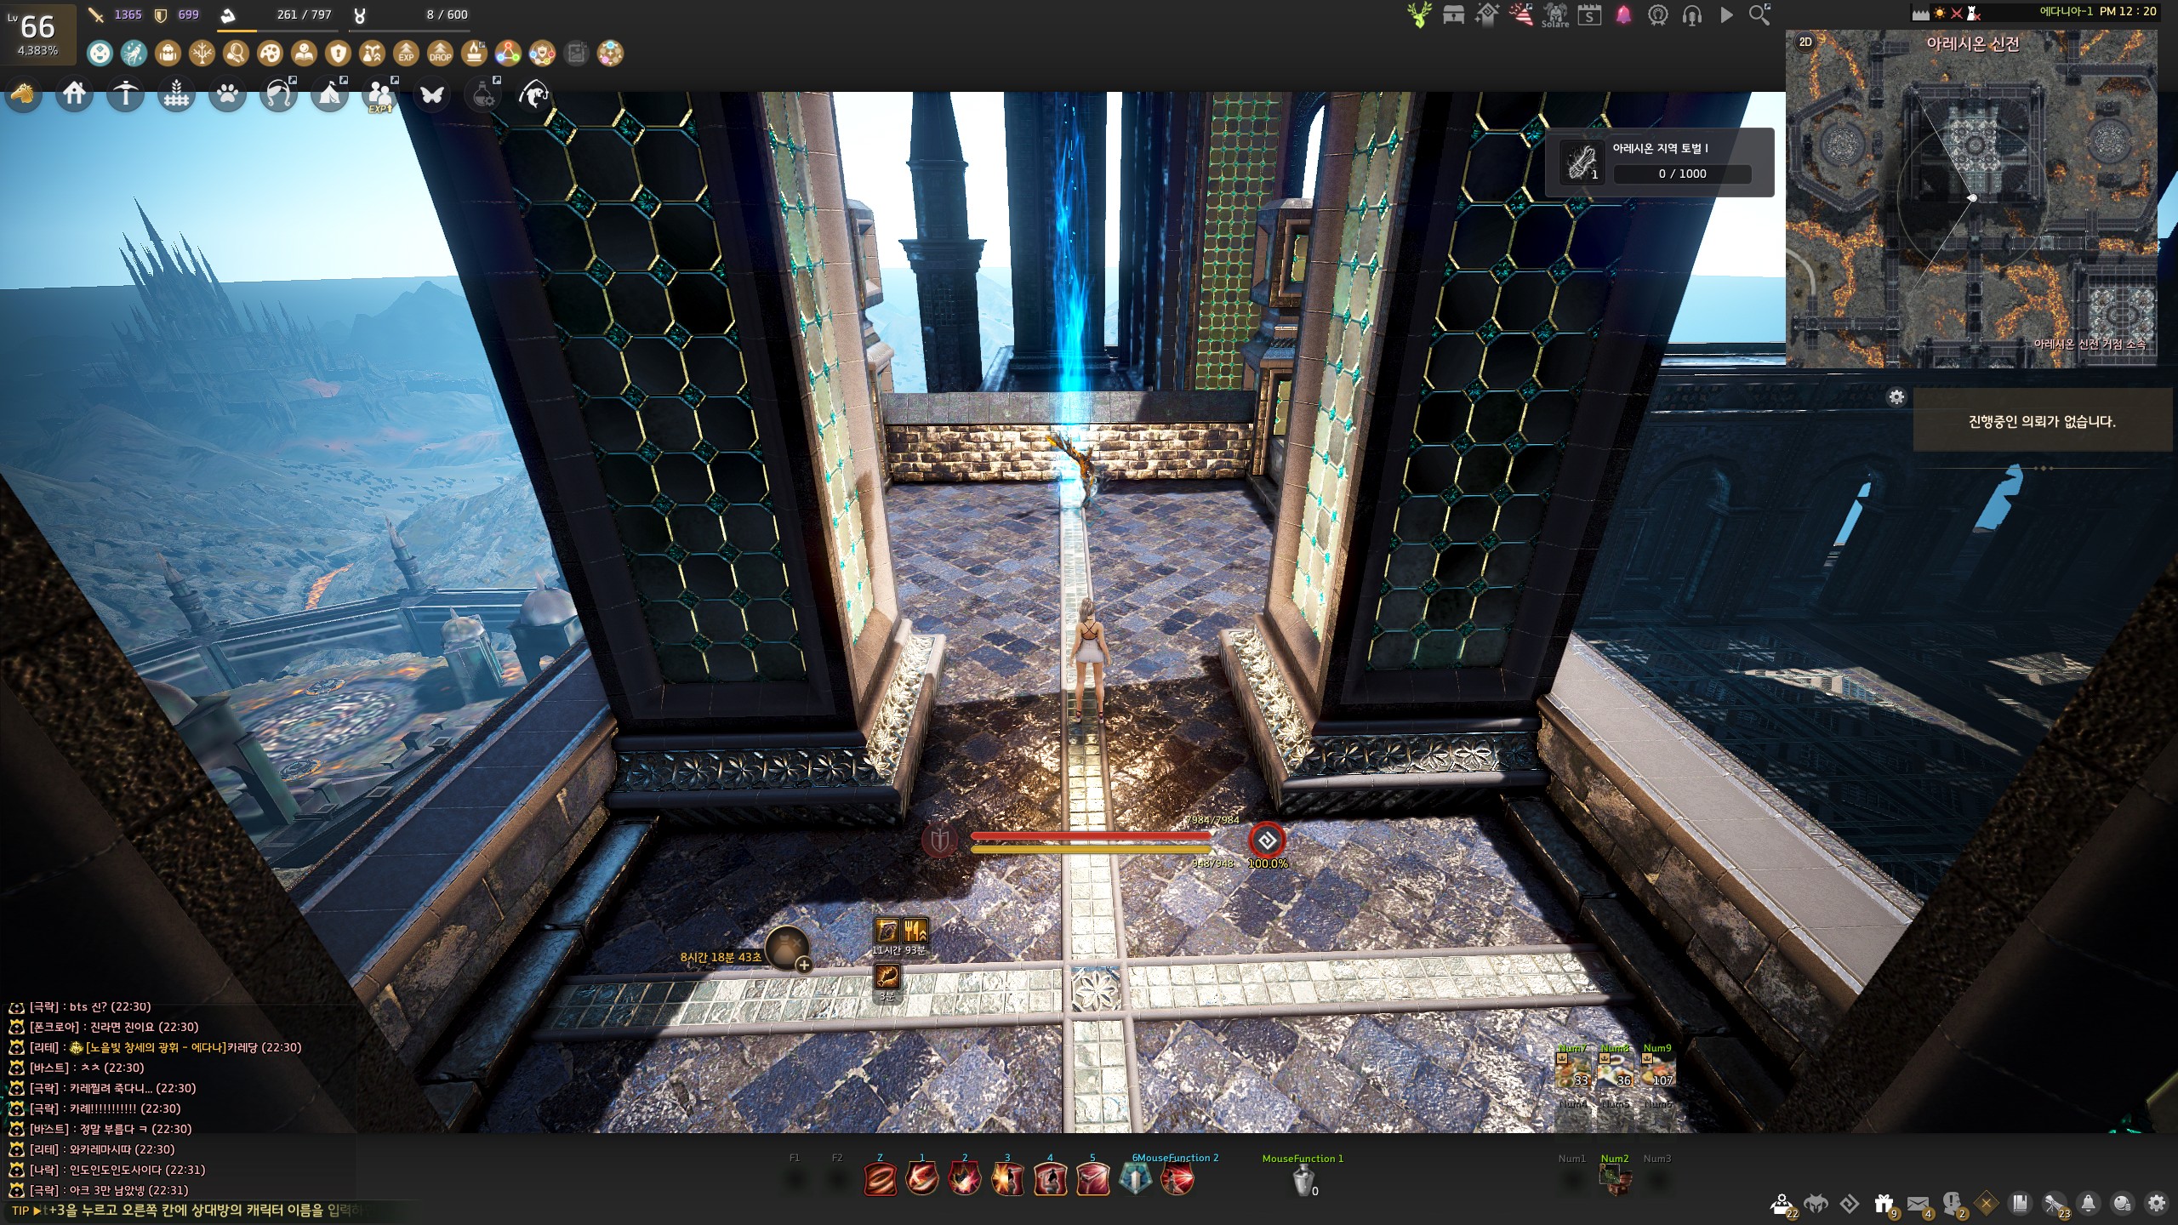Click the minimap of 아레시온 신전
The height and width of the screenshot is (1225, 2178).
(1971, 198)
